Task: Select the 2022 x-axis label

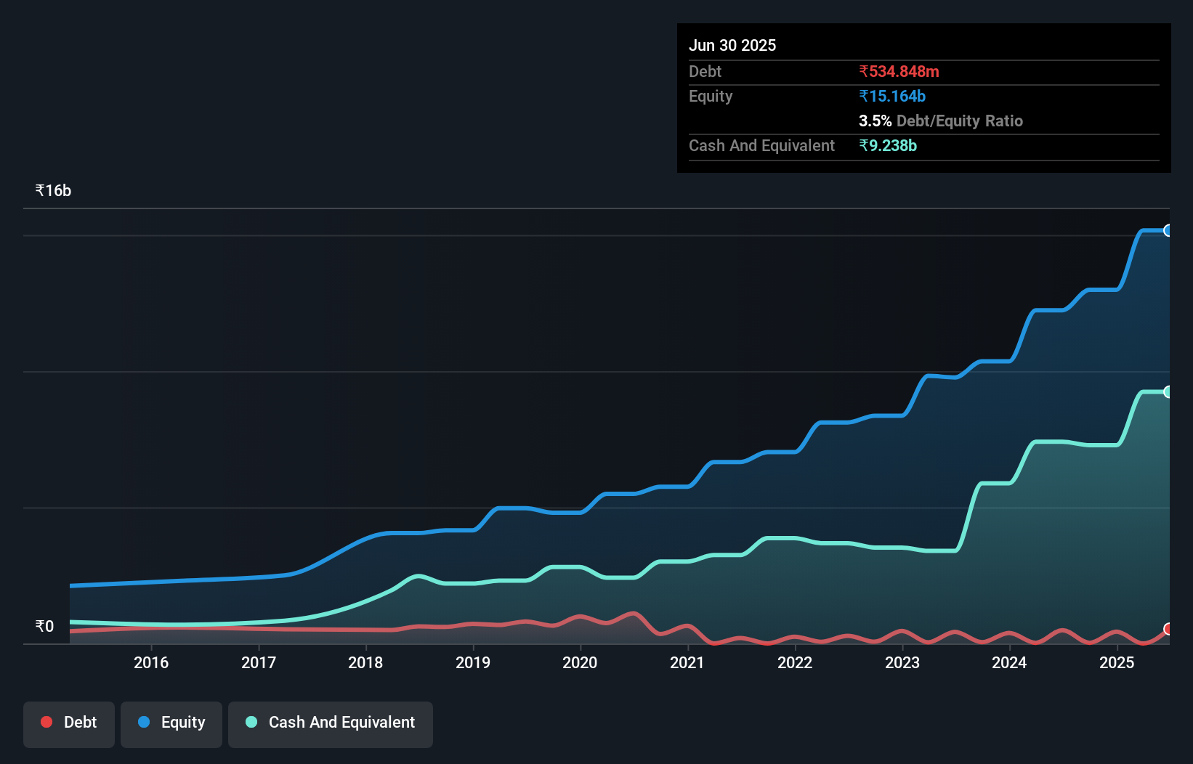Action: coord(795,662)
